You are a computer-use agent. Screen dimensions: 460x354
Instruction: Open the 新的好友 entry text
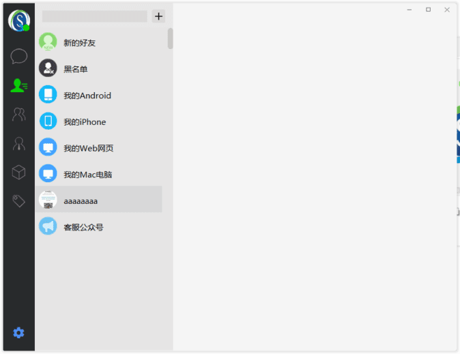tap(79, 43)
